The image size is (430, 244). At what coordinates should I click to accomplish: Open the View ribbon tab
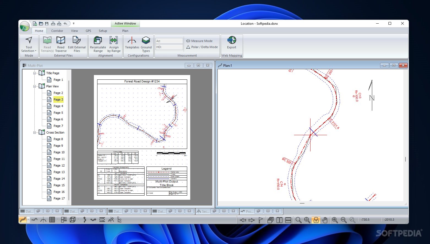(74, 31)
